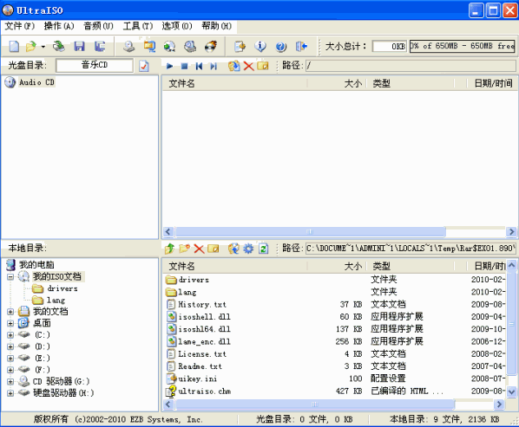Expand the (D:) drive node
The height and width of the screenshot is (427, 519).
10,346
